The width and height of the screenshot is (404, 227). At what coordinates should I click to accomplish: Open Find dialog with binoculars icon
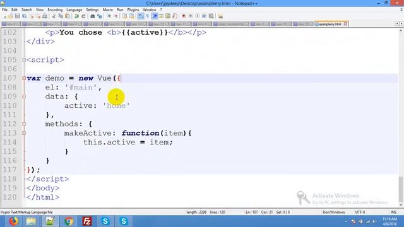93,16
